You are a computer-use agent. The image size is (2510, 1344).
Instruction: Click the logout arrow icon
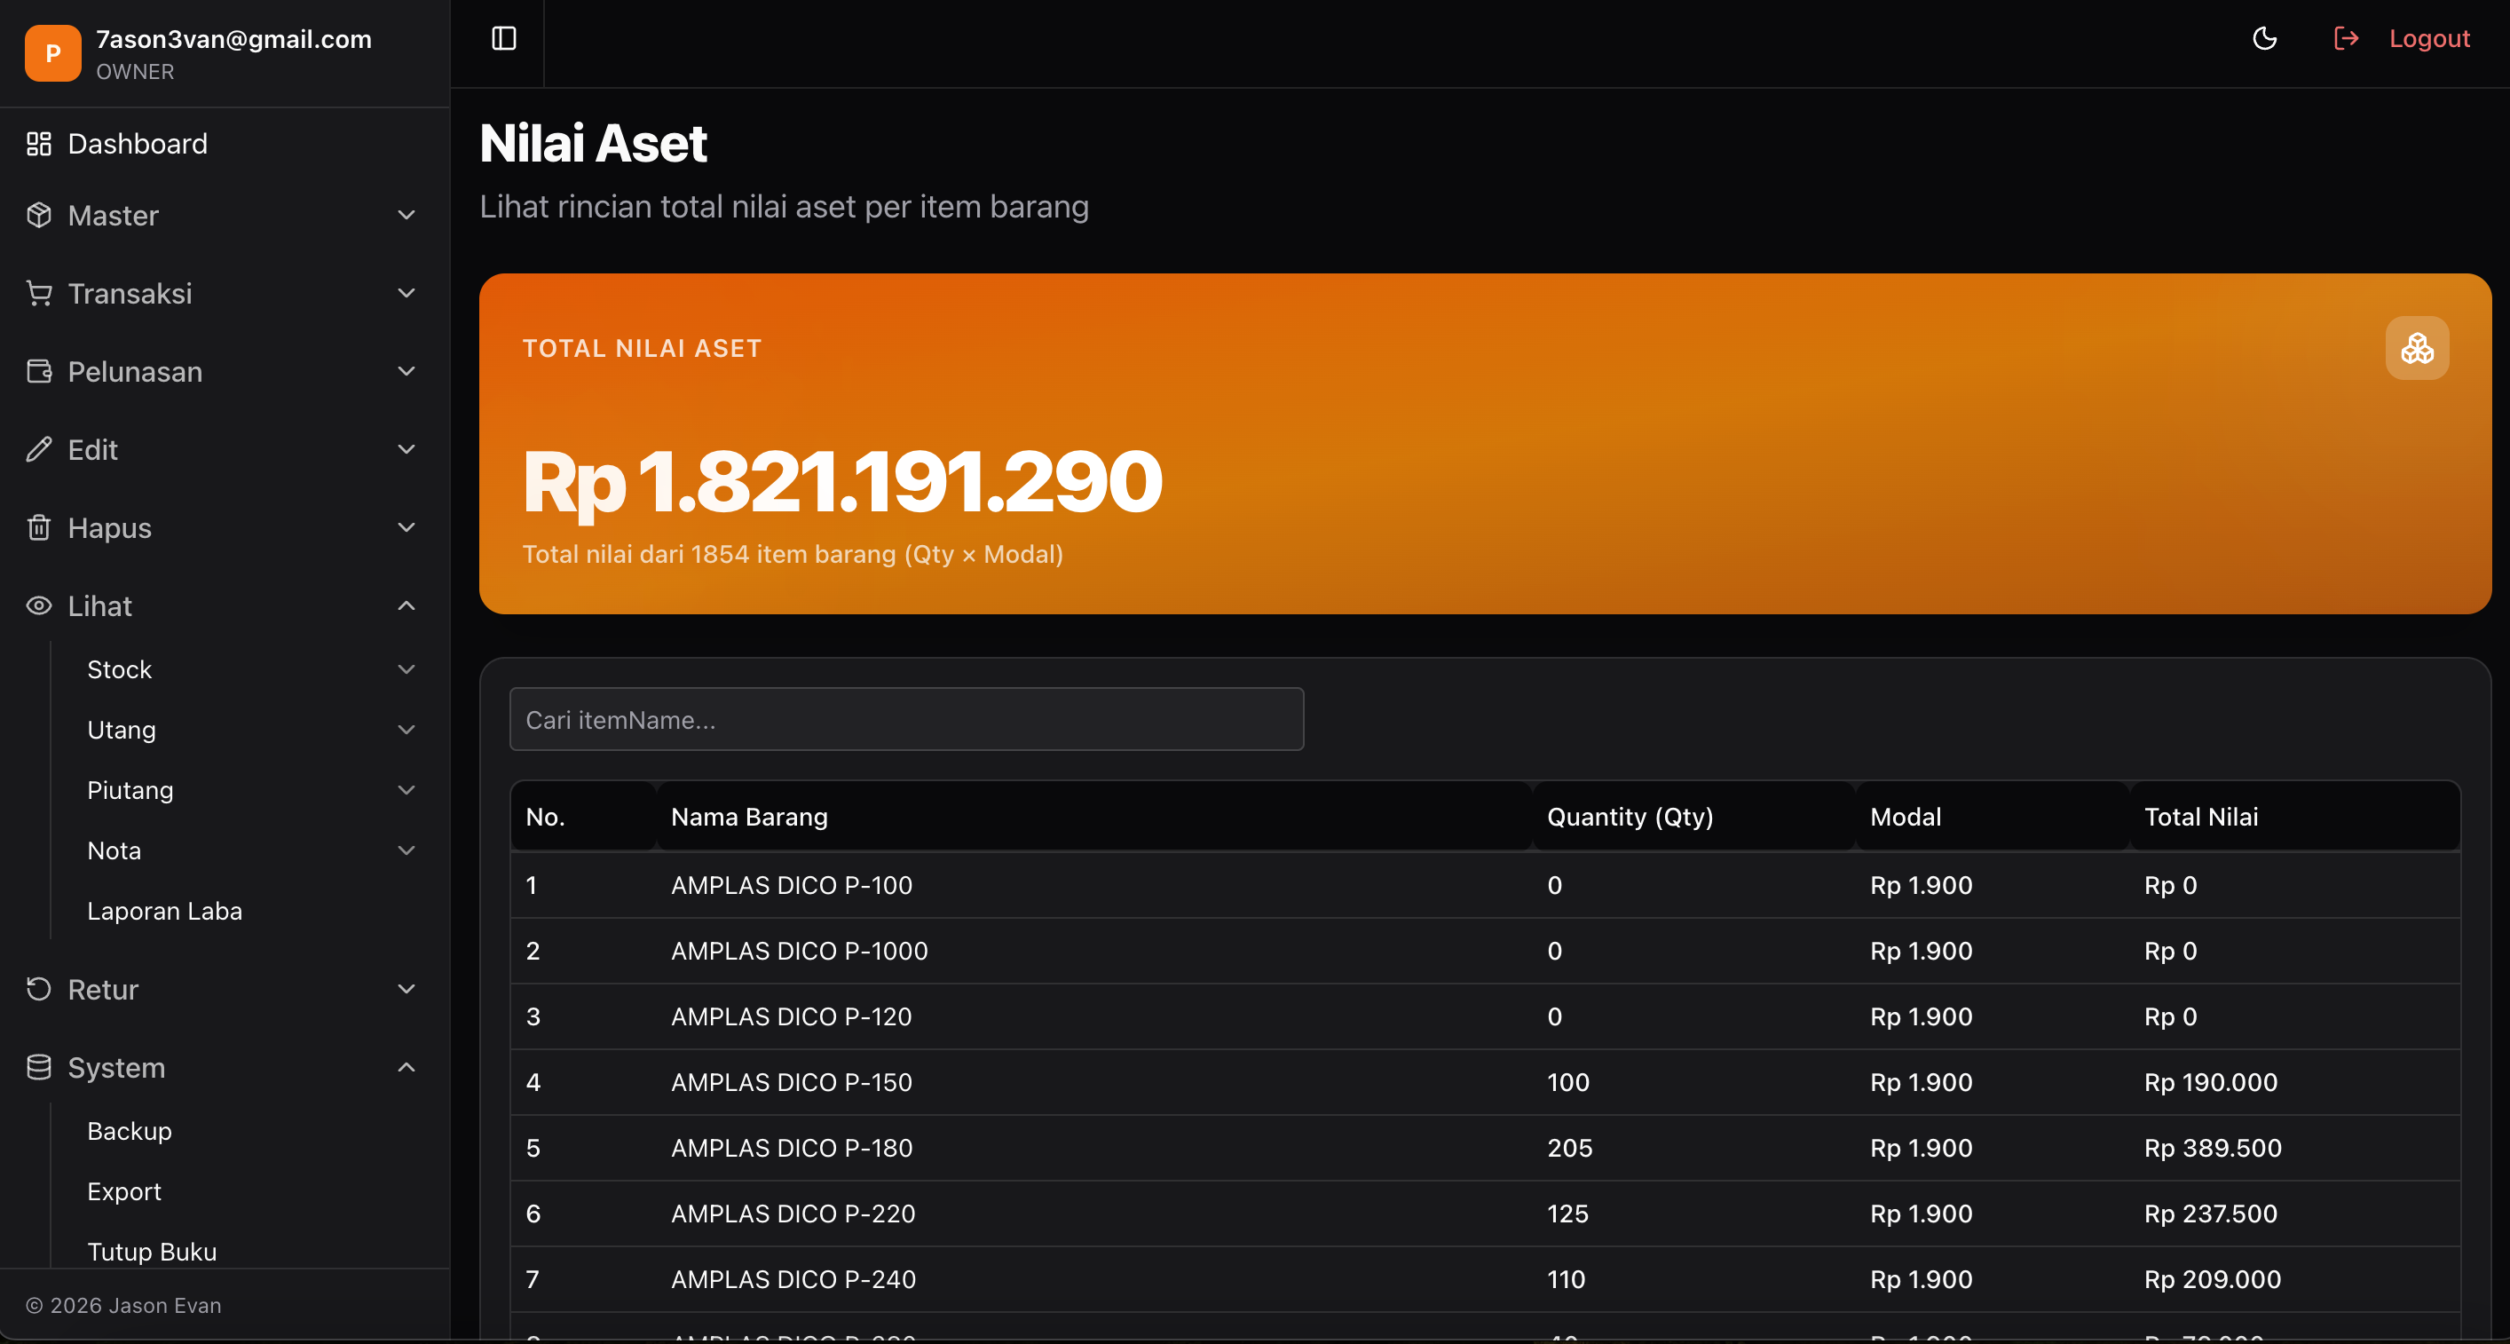point(2345,39)
